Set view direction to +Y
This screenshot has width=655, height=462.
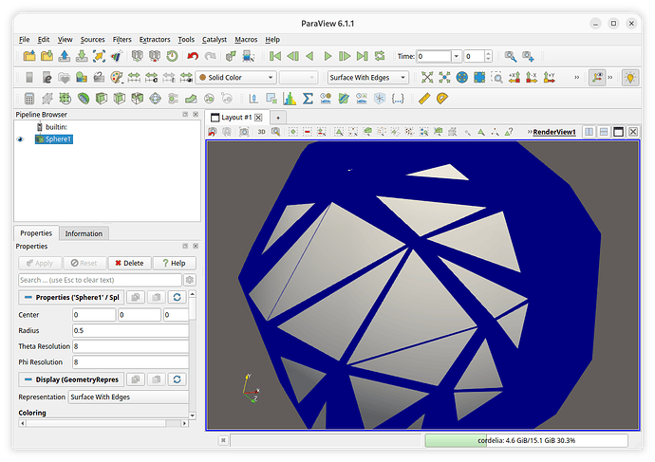(x=550, y=77)
